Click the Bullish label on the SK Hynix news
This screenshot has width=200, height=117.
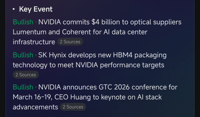(23, 55)
